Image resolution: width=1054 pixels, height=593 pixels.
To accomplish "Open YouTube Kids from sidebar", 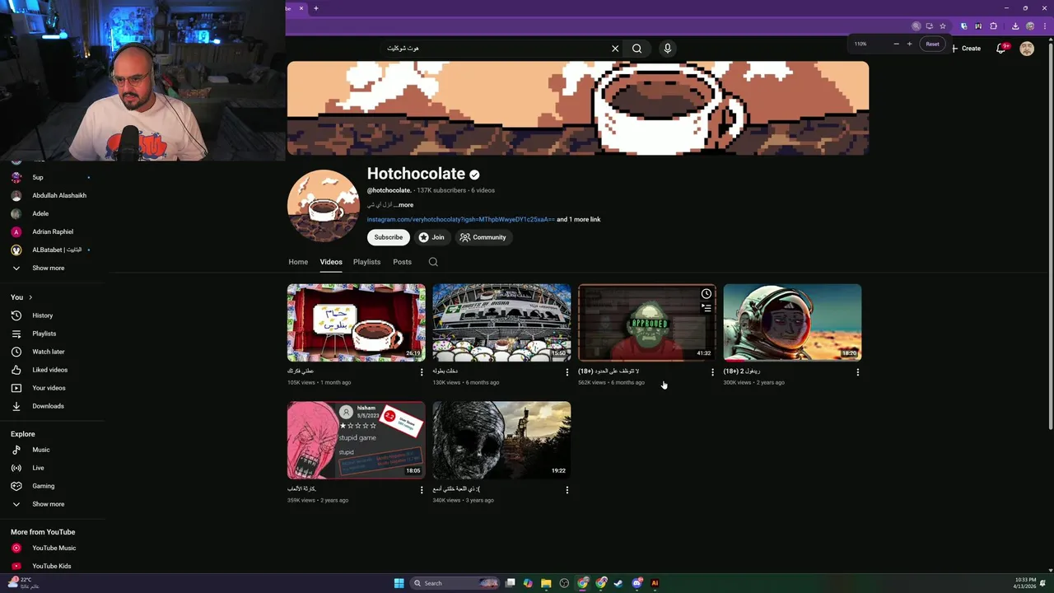I will 51,566.
